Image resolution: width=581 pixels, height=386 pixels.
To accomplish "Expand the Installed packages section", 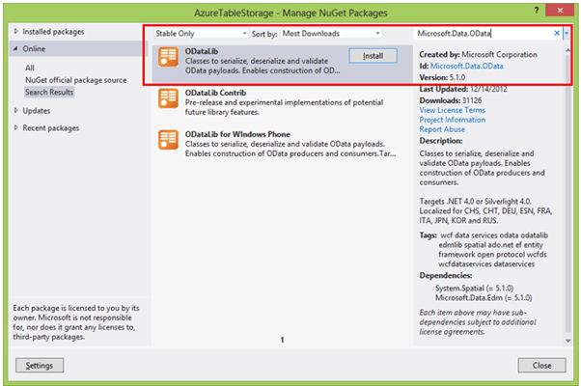I will pos(15,32).
